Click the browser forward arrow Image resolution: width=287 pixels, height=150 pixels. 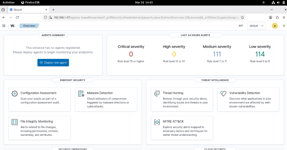(x=11, y=17)
